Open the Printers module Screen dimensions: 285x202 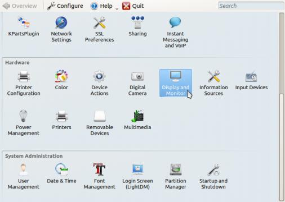pyautogui.click(x=61, y=120)
